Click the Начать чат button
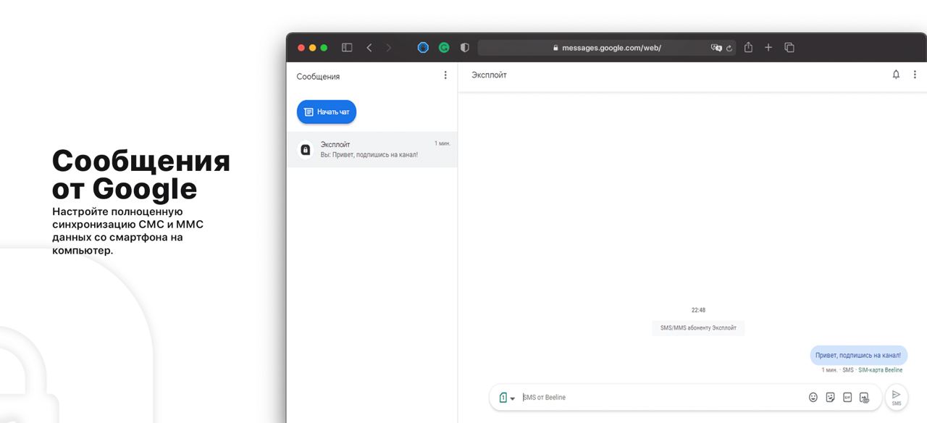 click(327, 112)
